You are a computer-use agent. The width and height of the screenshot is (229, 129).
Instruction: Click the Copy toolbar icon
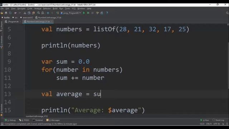(29, 13)
